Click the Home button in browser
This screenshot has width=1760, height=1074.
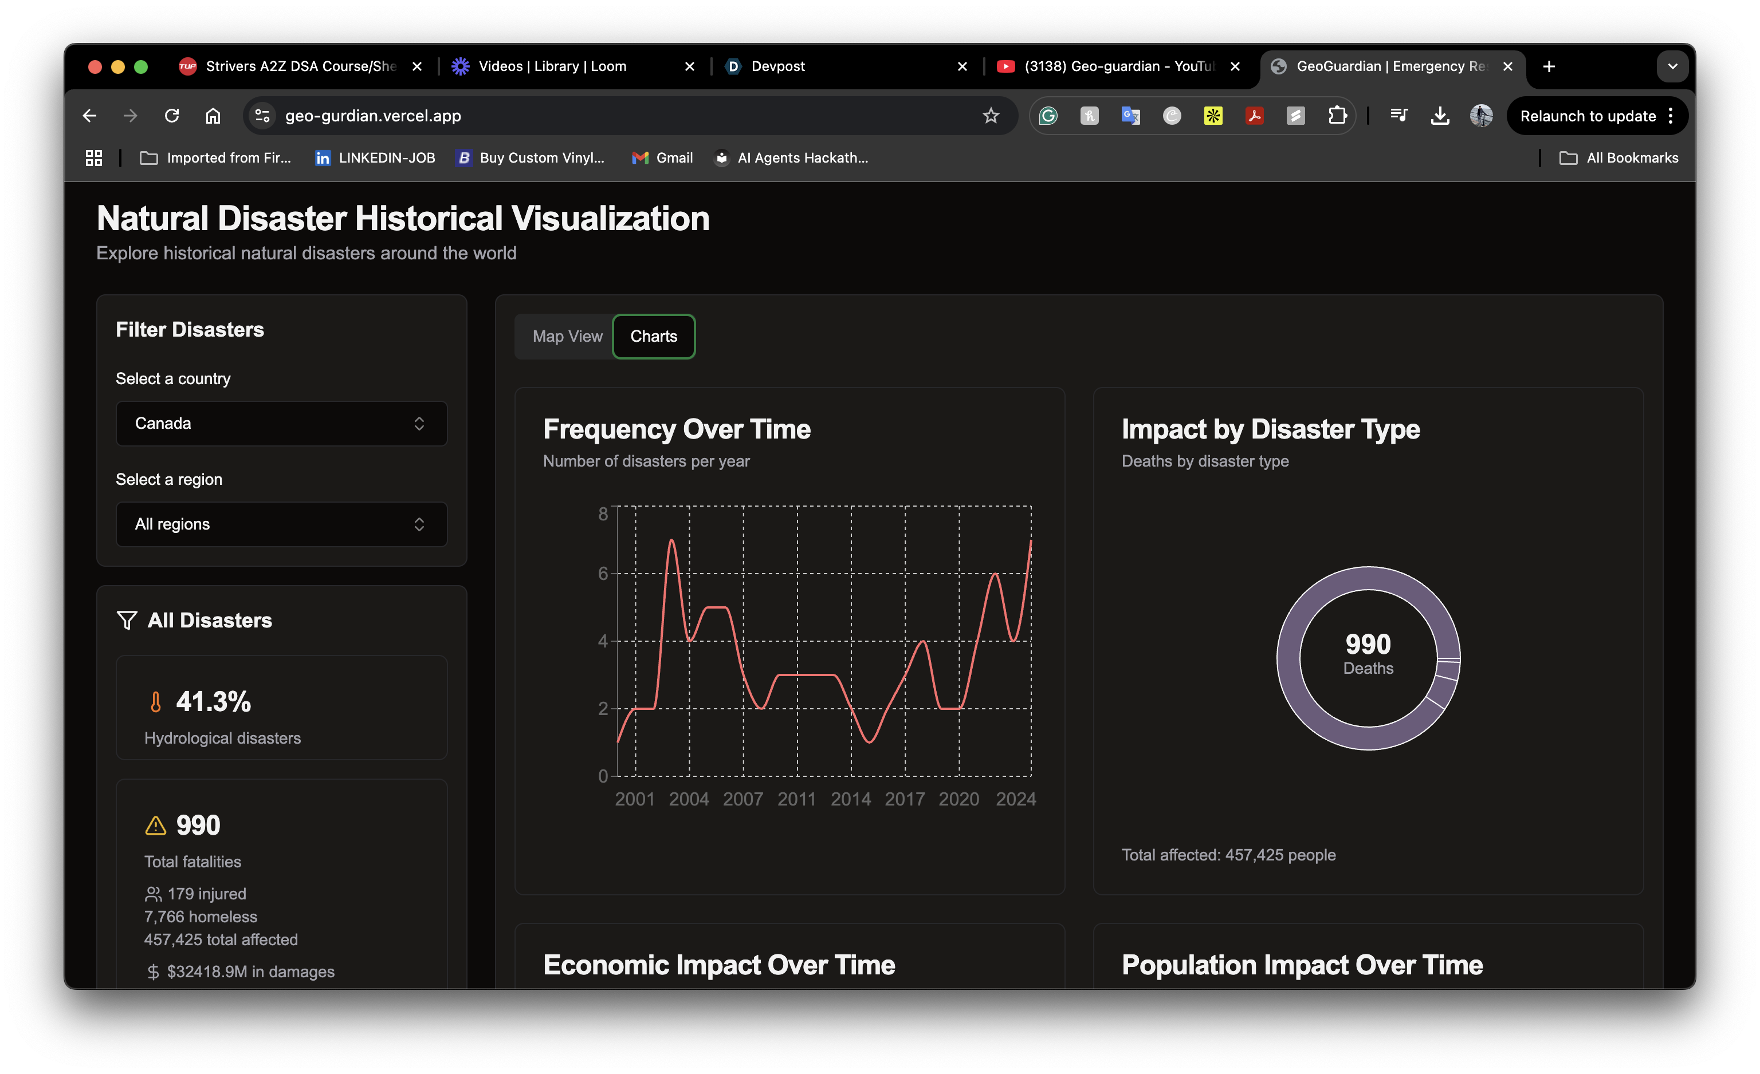point(213,116)
